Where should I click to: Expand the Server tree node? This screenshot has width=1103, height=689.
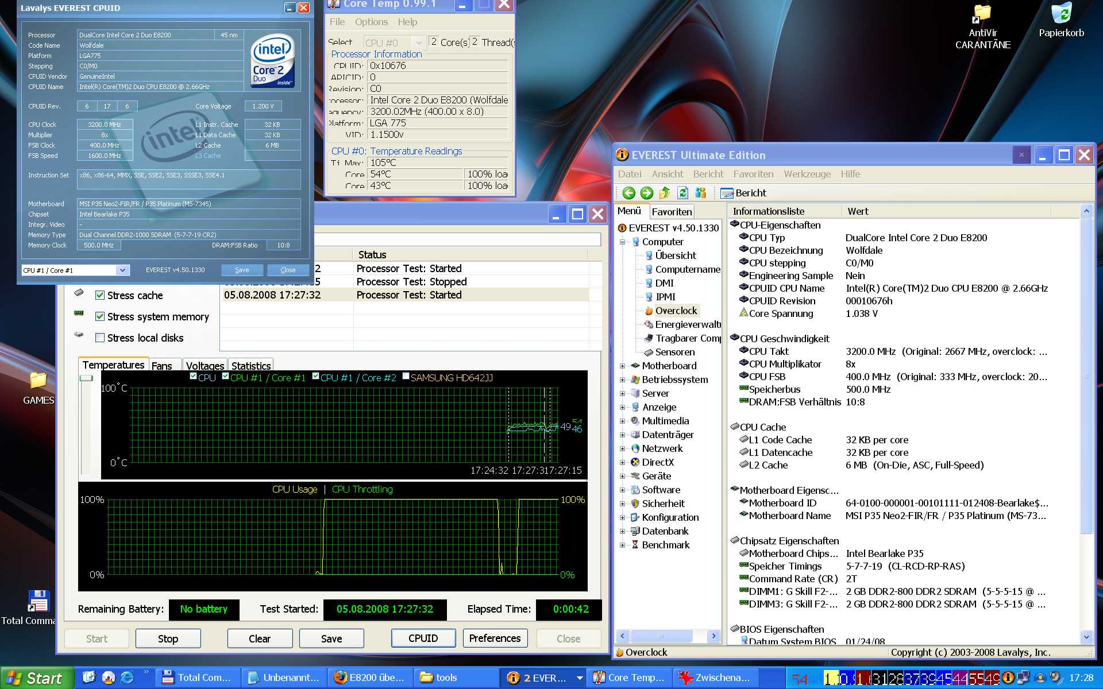(x=622, y=393)
